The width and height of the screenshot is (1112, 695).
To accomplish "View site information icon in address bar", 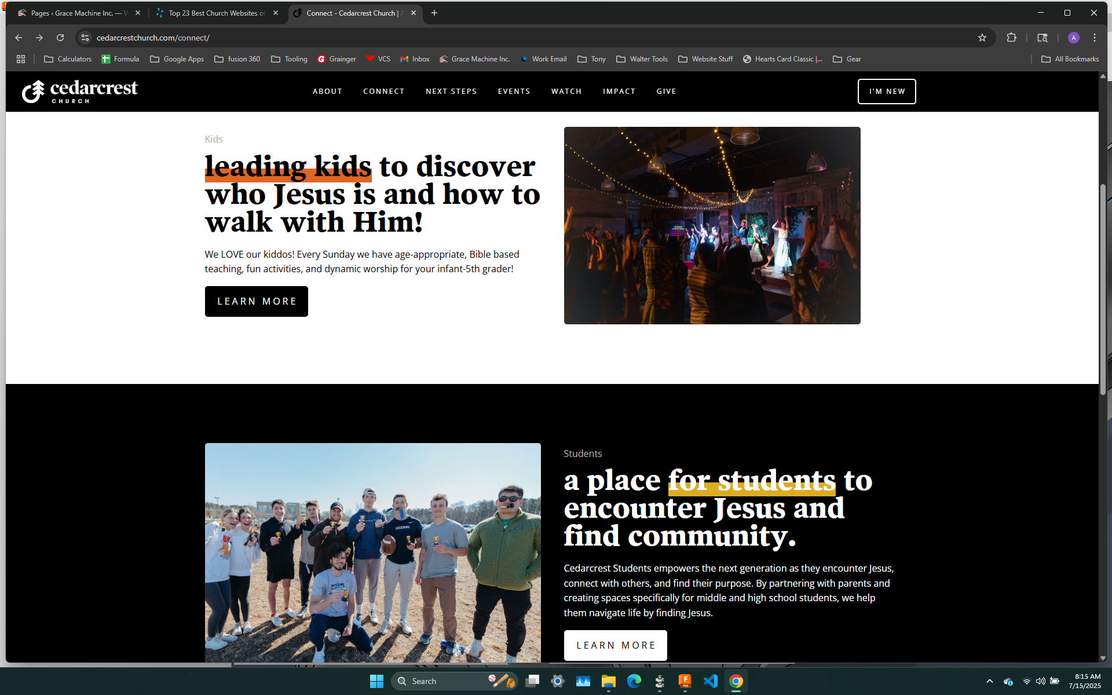I will click(x=85, y=38).
